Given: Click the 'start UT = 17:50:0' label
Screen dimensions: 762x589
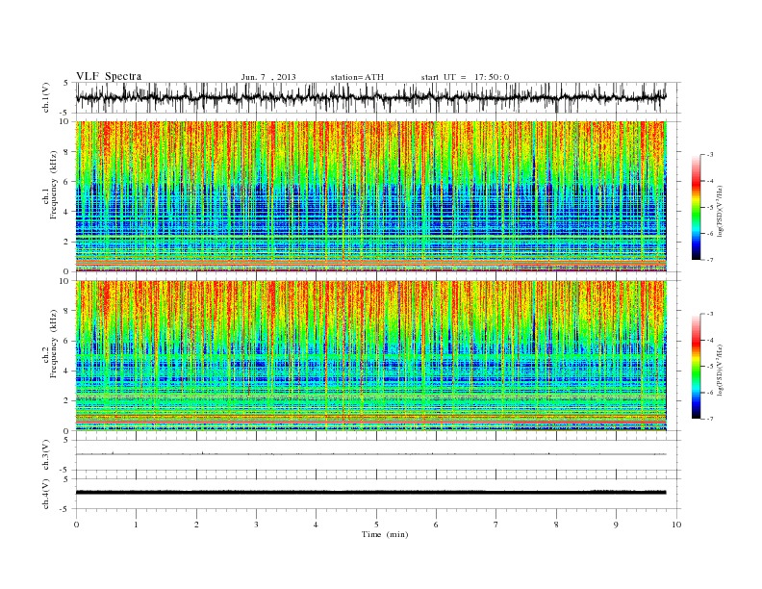Looking at the screenshot, I should [465, 77].
